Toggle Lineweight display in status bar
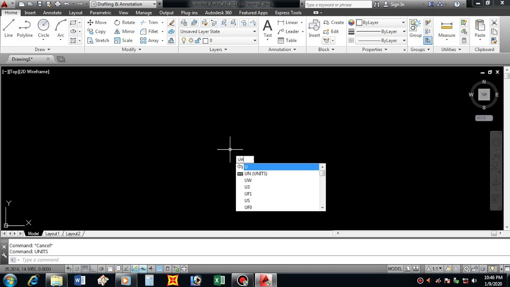Screen dimensions: 510x287 tap(151, 269)
